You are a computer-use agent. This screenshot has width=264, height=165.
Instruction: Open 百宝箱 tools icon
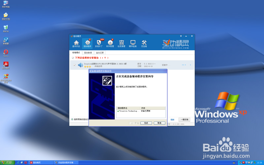144,44
